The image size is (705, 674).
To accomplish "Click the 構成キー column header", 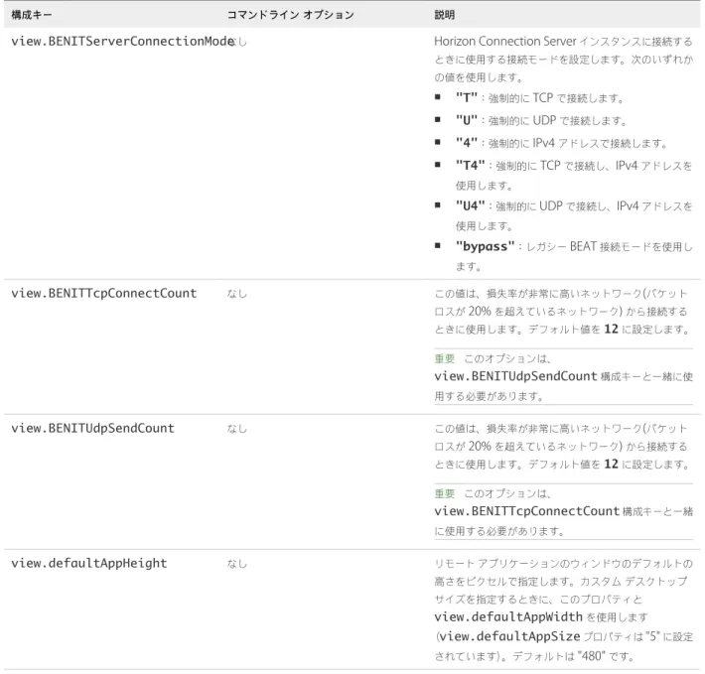I will point(32,15).
